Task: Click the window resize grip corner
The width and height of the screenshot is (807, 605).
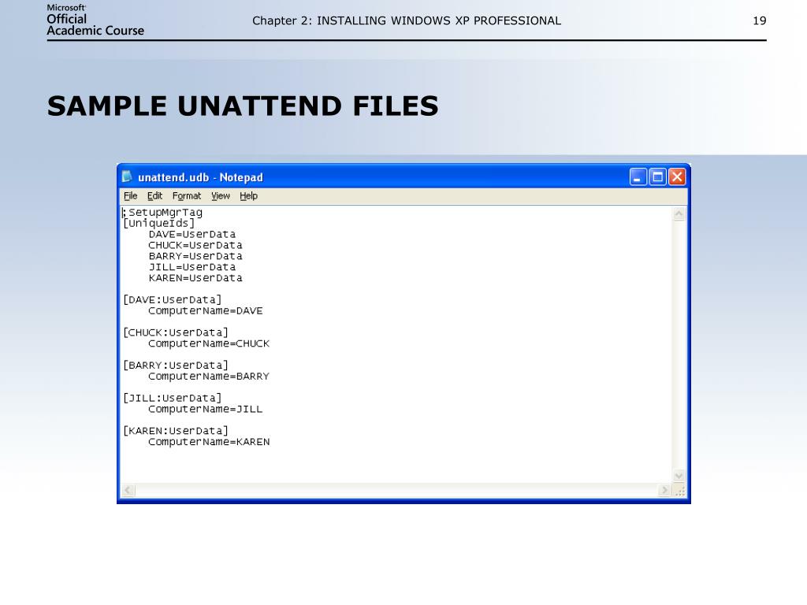Action: coord(680,492)
